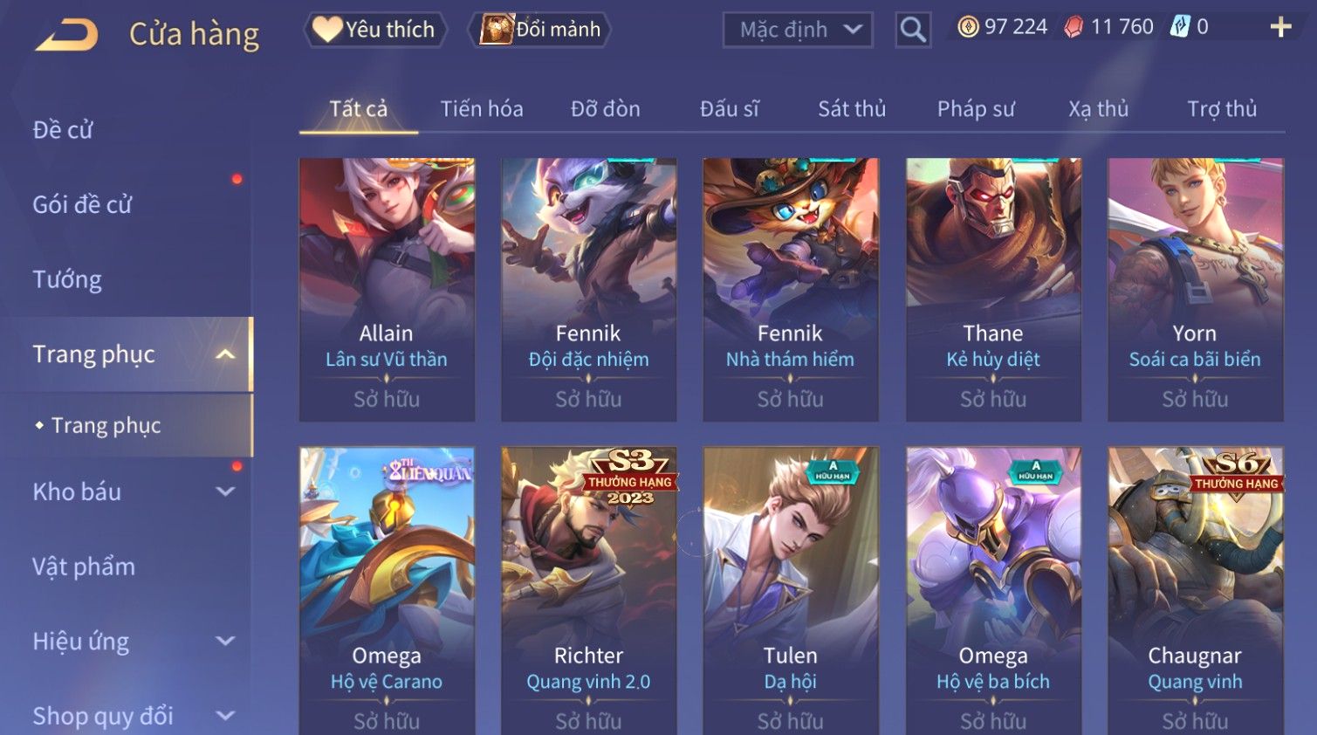This screenshot has height=735, width=1317.
Task: Click the plus icon to add currency
Action: (x=1280, y=27)
